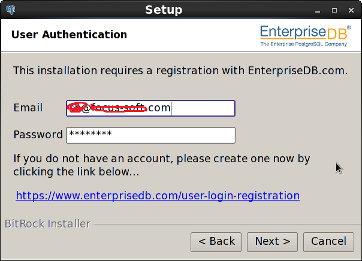The width and height of the screenshot is (362, 261).
Task: Click the registration requirement message text
Action: (x=180, y=71)
